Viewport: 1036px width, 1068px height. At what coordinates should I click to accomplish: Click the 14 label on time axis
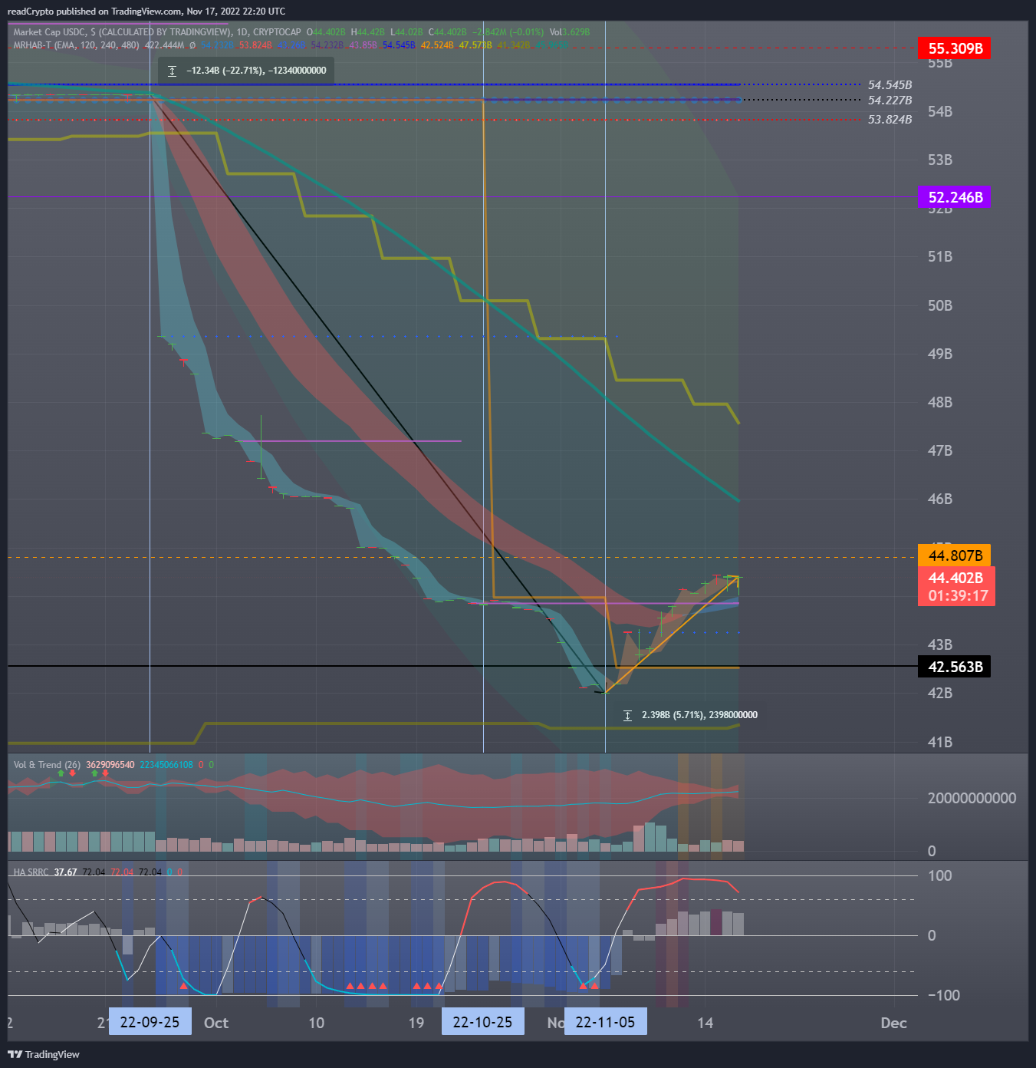pos(705,1023)
